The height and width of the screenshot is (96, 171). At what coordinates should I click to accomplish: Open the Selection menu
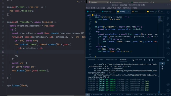(101, 8)
